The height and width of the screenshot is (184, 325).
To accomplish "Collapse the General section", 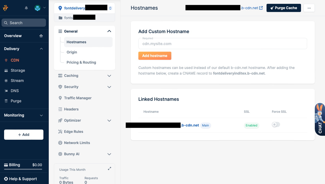I will (x=109, y=31).
